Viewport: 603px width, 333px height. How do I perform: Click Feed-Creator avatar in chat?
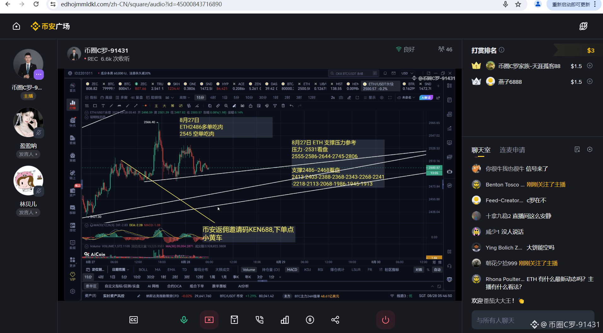tap(476, 200)
